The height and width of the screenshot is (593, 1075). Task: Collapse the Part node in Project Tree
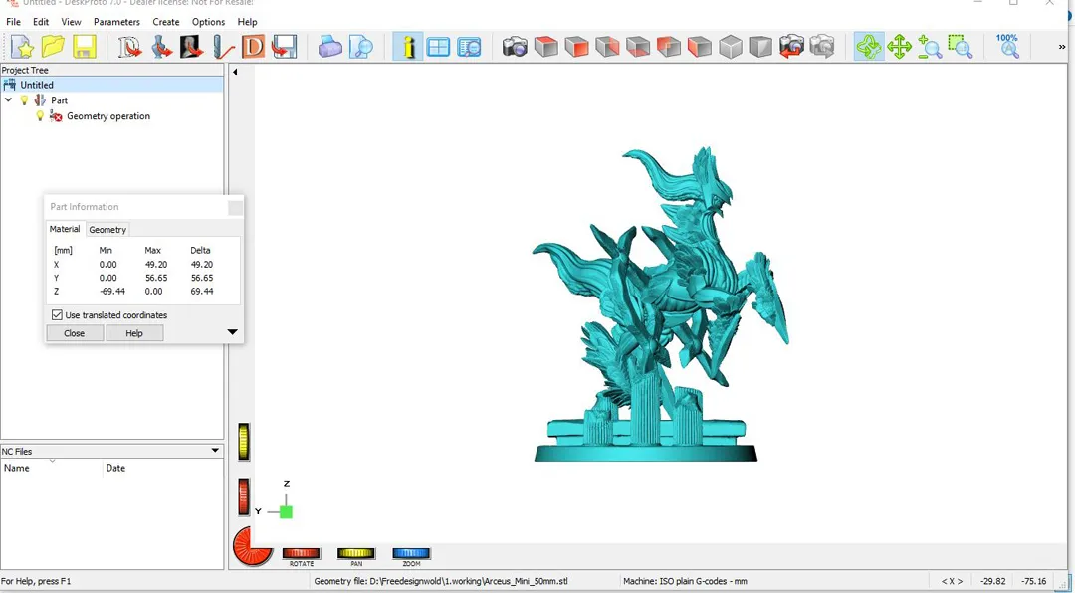(8, 100)
